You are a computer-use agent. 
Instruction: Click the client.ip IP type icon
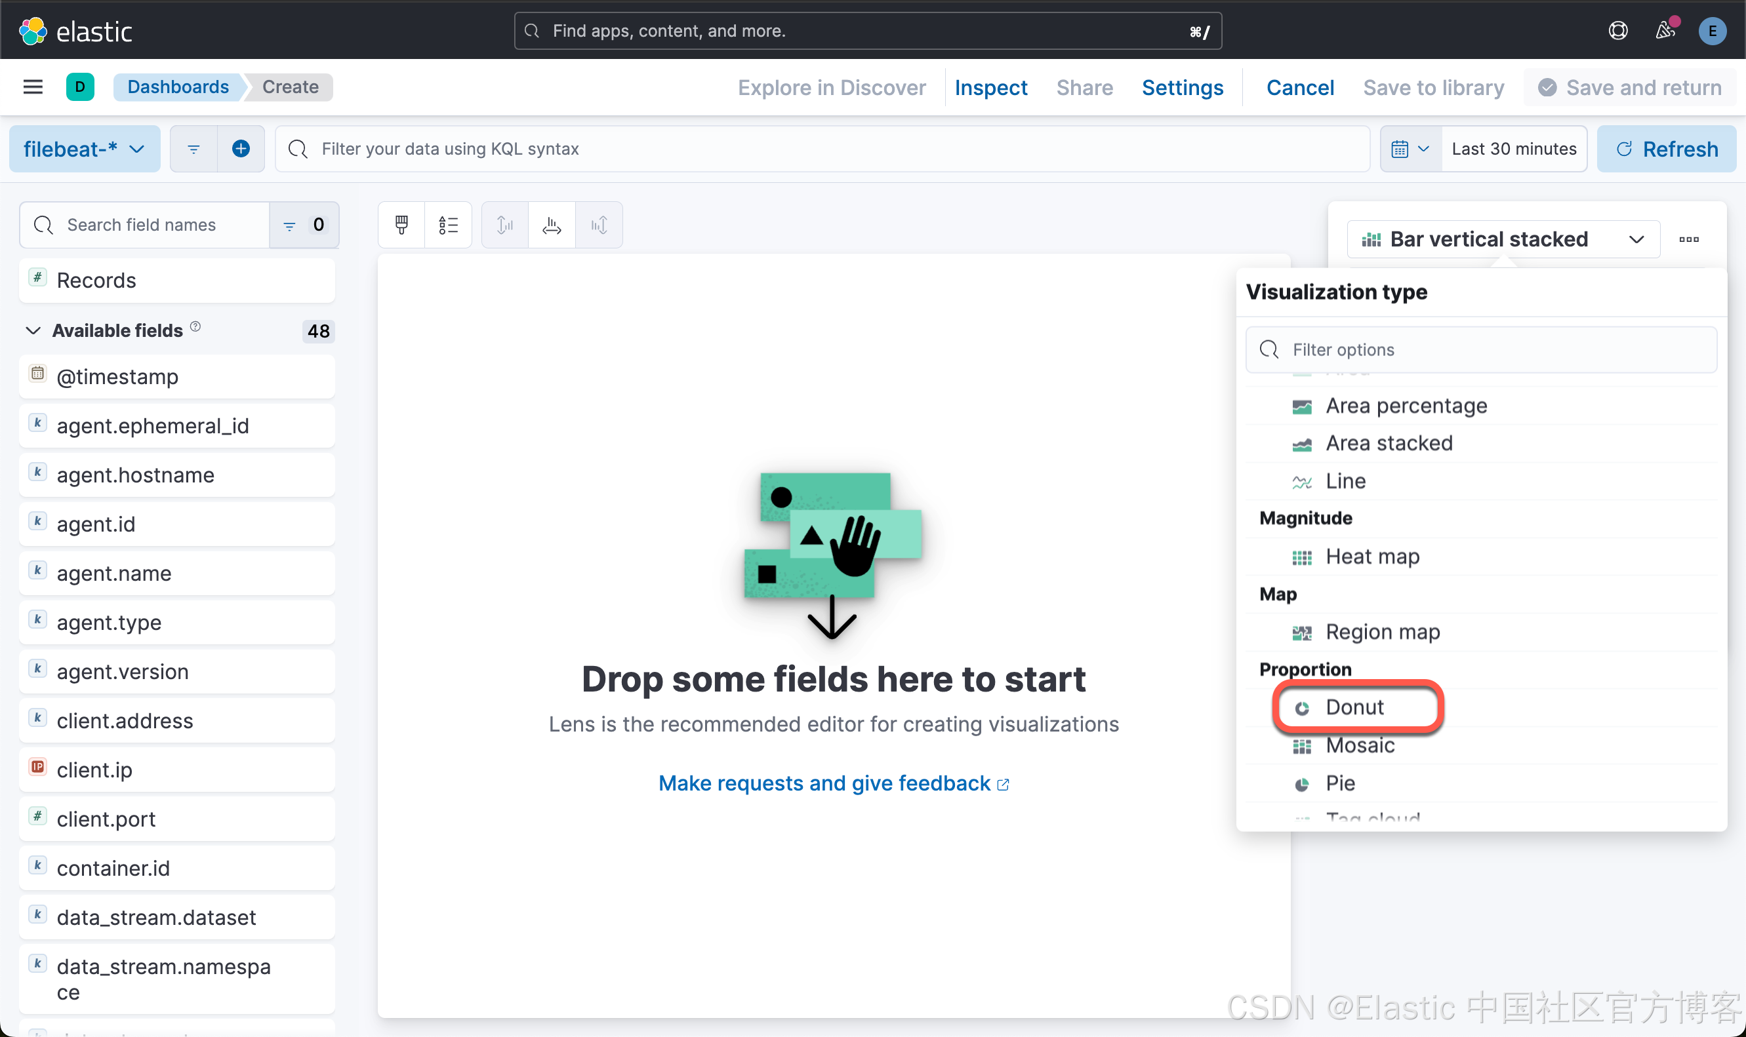click(38, 766)
